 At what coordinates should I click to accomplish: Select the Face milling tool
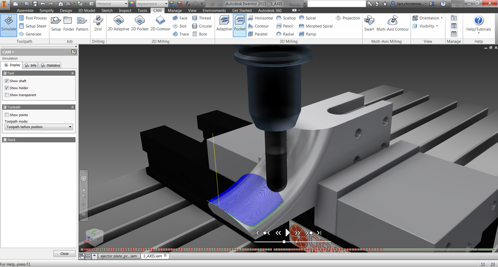(180, 18)
